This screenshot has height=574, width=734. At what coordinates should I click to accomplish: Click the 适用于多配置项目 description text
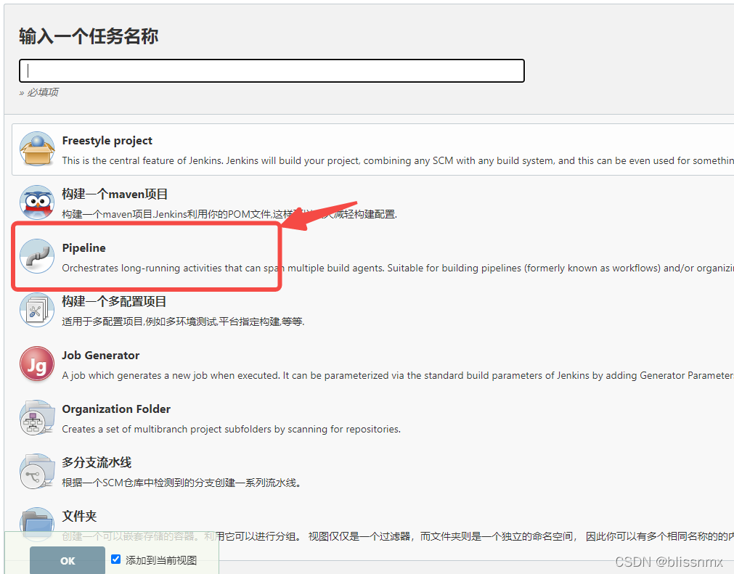click(183, 321)
